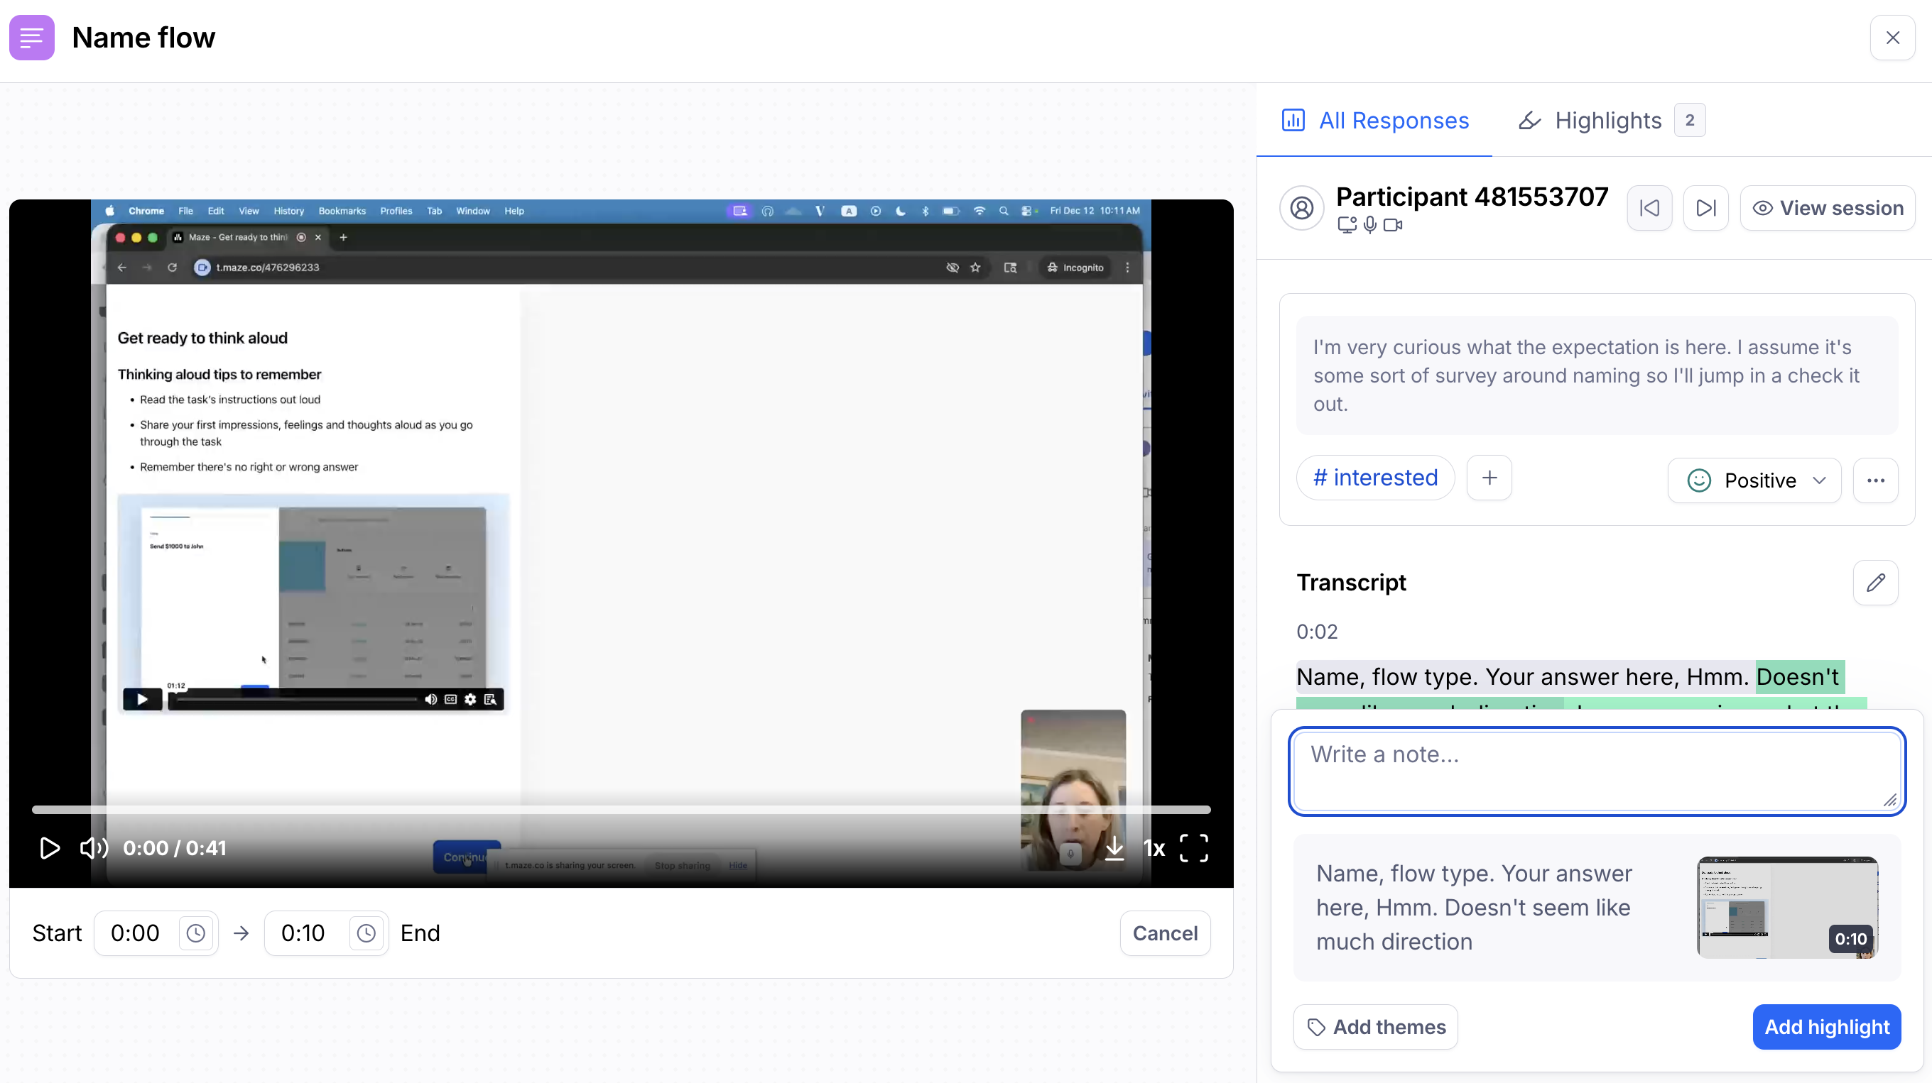Open the more options ellipsis menu

(1875, 480)
